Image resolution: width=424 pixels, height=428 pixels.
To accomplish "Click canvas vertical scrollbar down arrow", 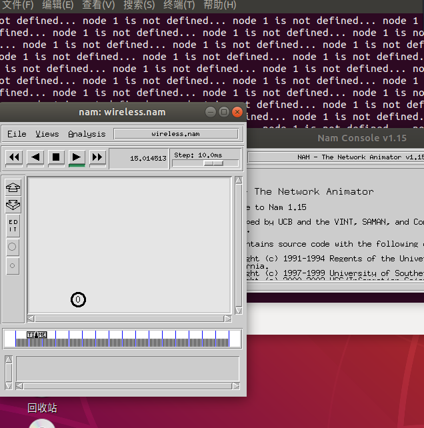I will tap(239, 311).
